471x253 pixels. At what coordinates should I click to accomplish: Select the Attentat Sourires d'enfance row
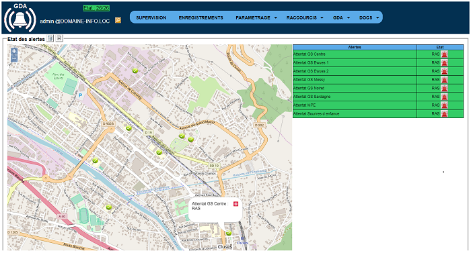(378, 114)
